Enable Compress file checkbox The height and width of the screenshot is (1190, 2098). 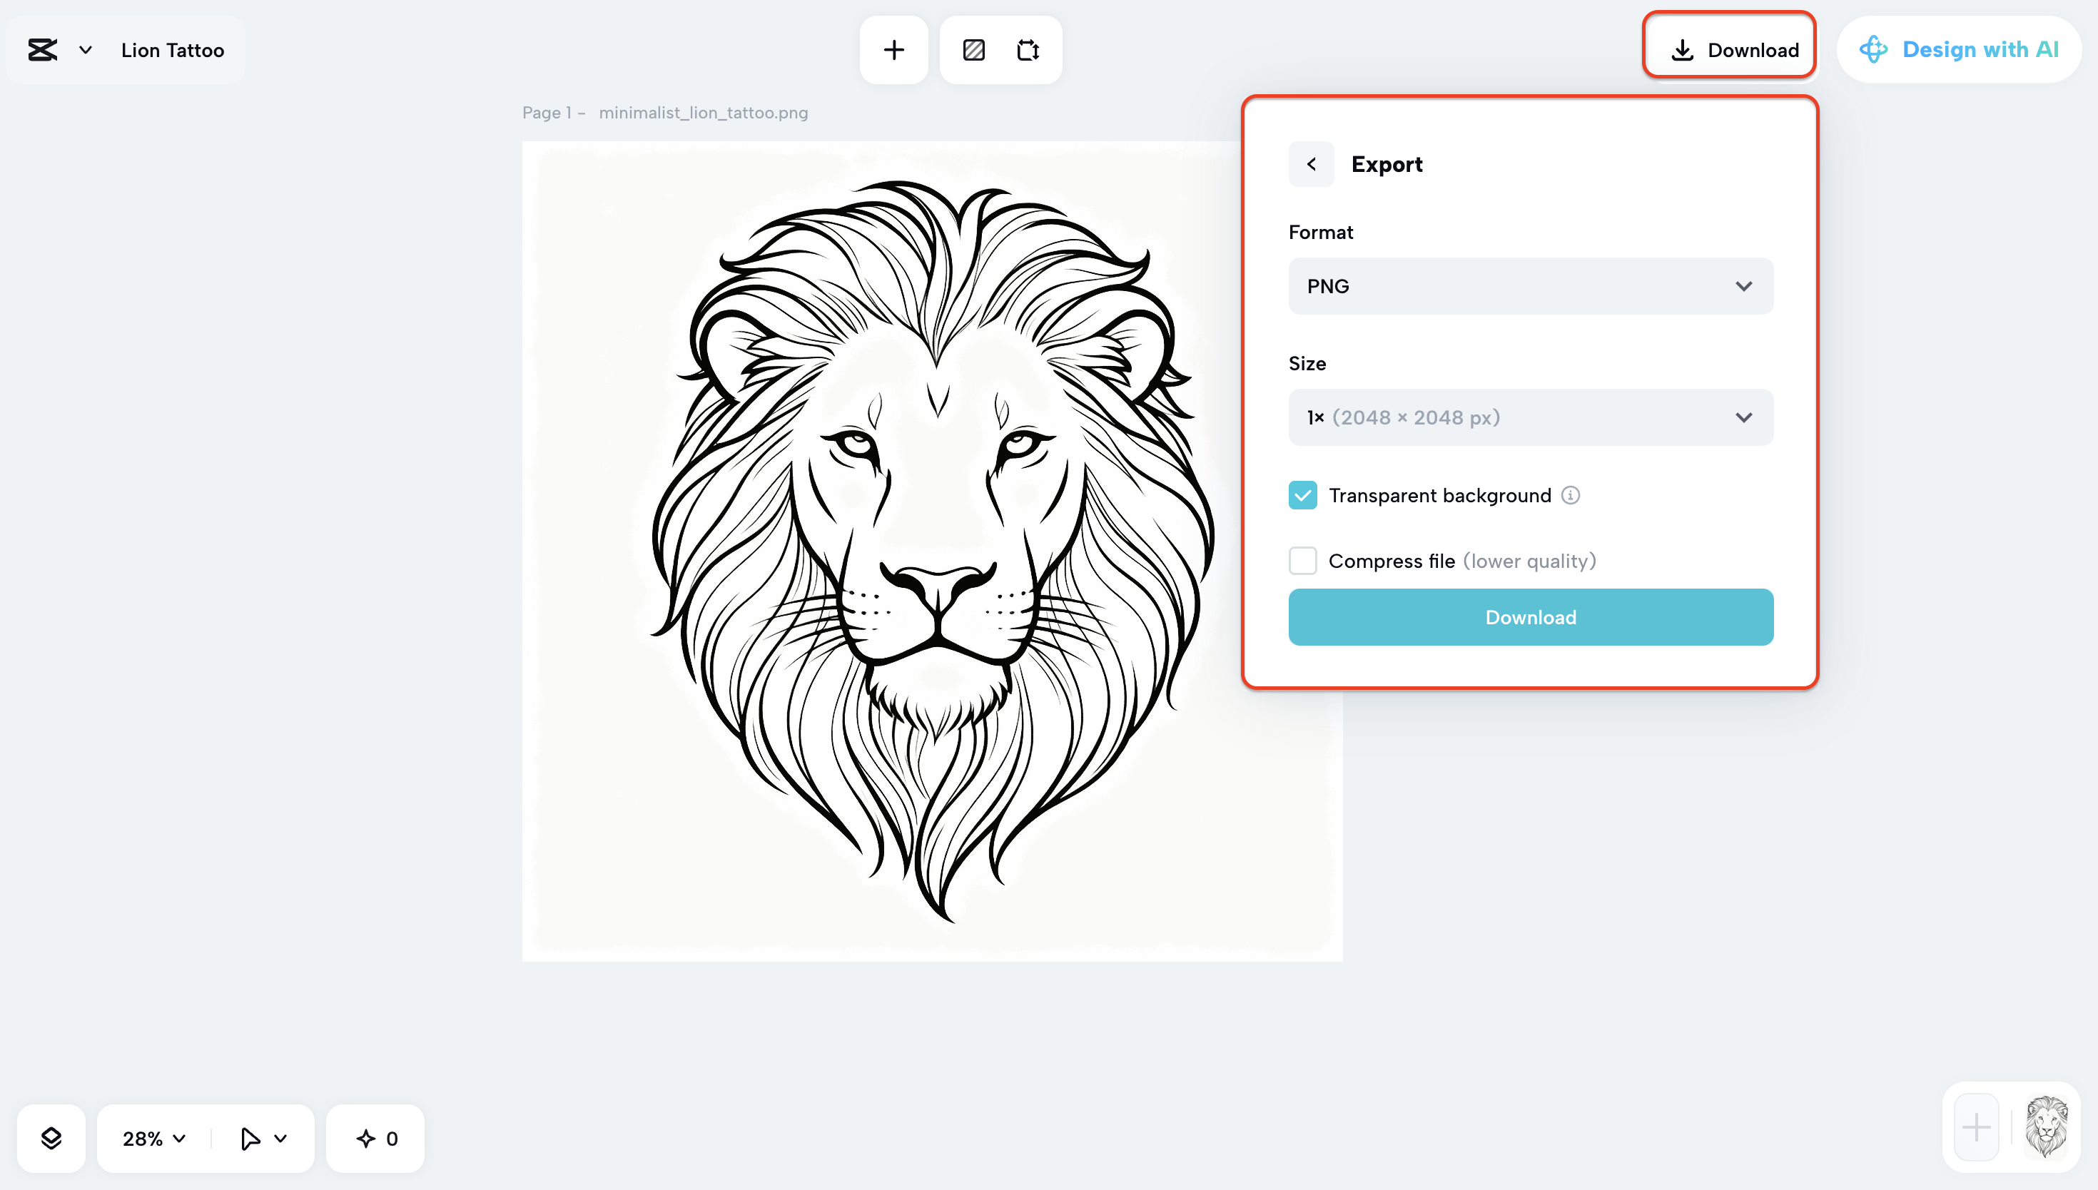tap(1303, 561)
